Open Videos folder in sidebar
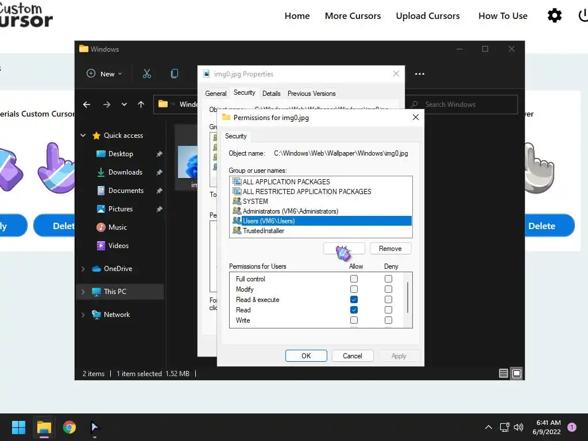This screenshot has height=441, width=588. (118, 246)
